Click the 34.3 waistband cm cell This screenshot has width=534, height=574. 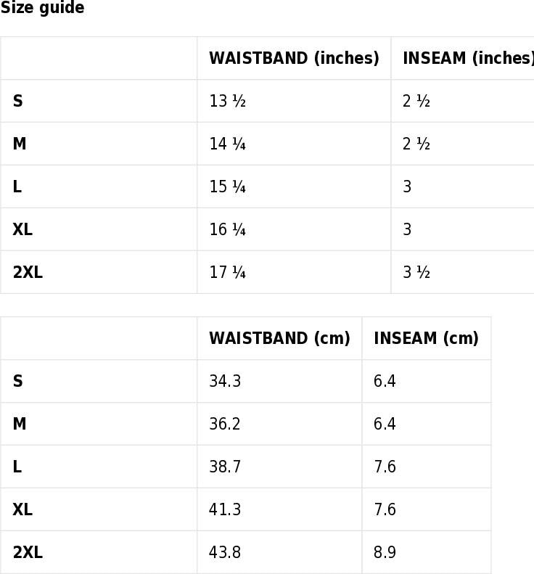pos(225,381)
